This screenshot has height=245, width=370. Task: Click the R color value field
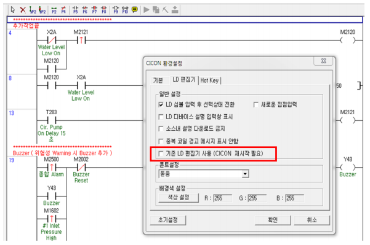pos(223,198)
